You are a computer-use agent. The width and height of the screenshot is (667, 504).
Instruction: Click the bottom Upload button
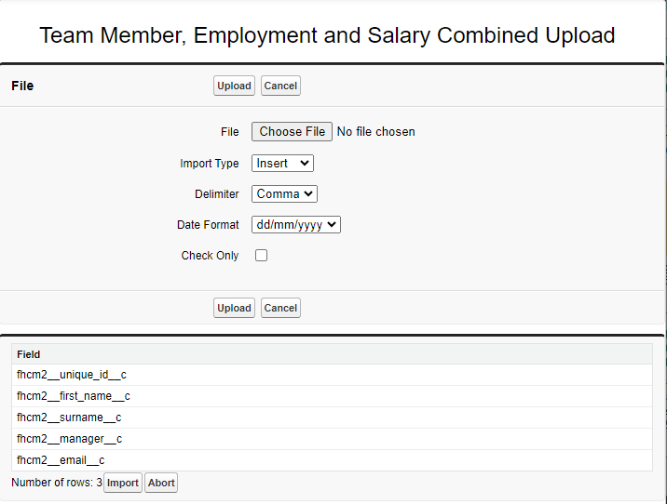234,309
